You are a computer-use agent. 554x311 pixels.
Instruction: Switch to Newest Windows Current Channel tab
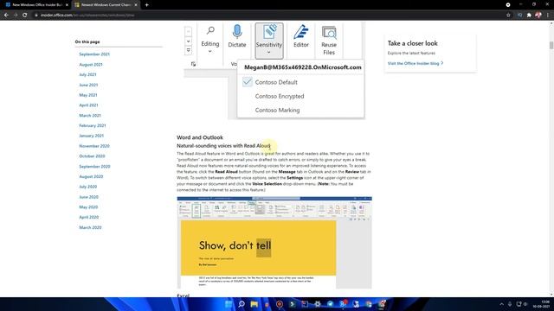pos(106,5)
